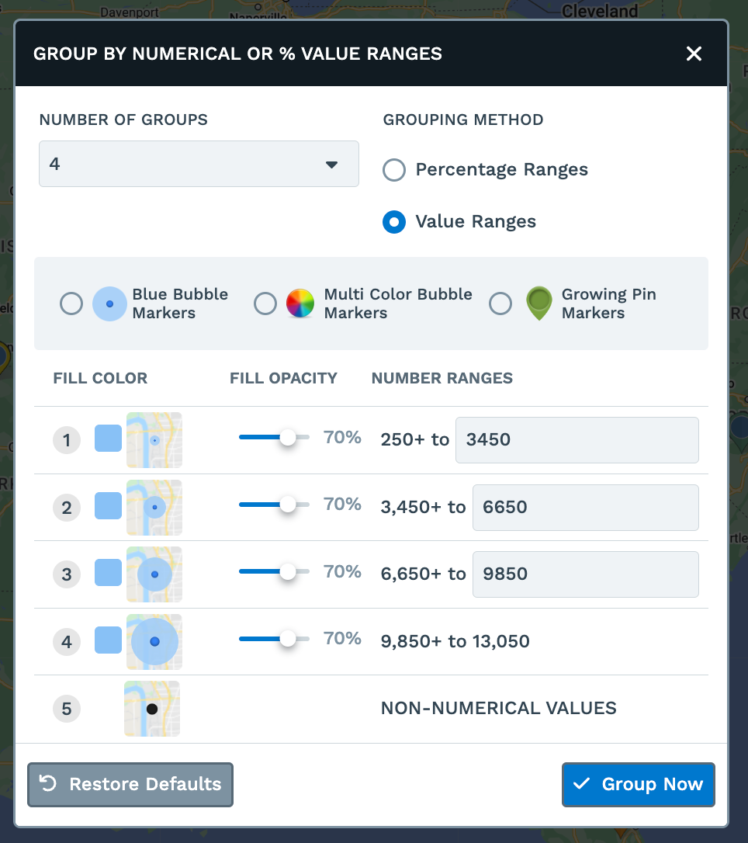Click the Value Ranges label text
The image size is (748, 843).
476,221
